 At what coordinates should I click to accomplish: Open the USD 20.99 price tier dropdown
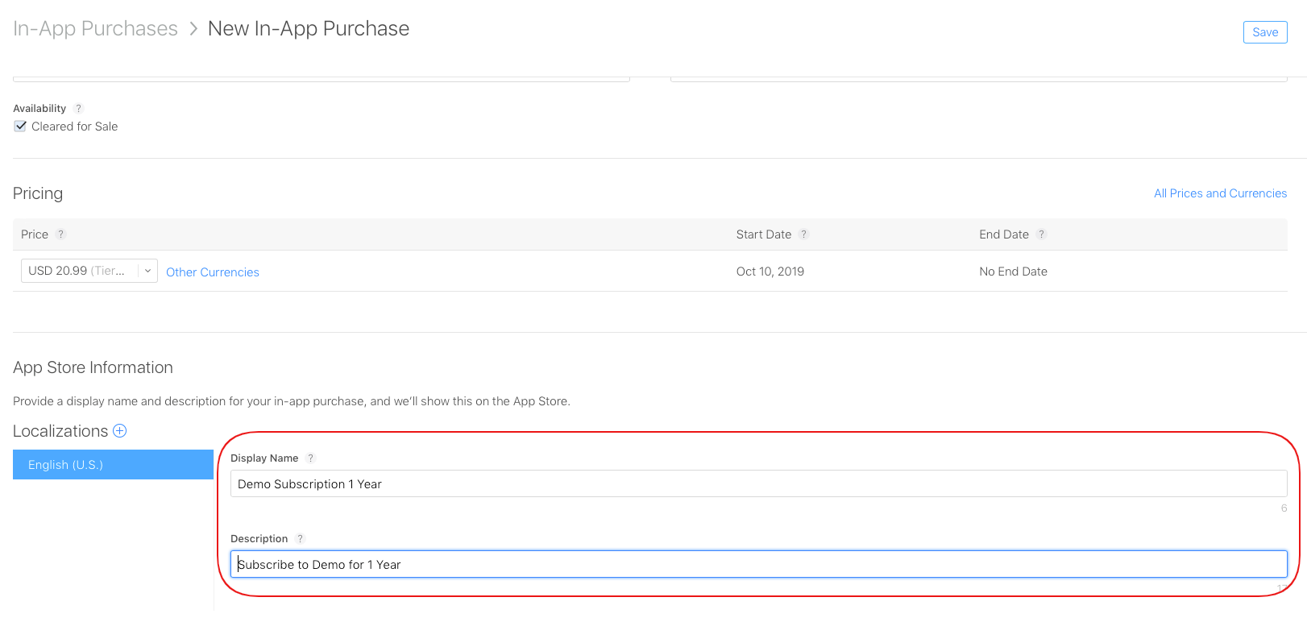point(89,271)
